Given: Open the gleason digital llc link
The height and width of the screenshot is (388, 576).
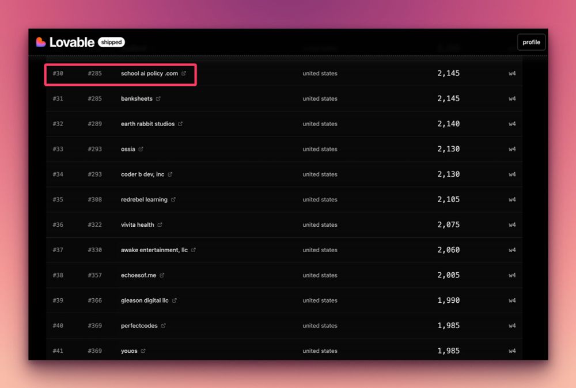Looking at the screenshot, I should point(145,300).
